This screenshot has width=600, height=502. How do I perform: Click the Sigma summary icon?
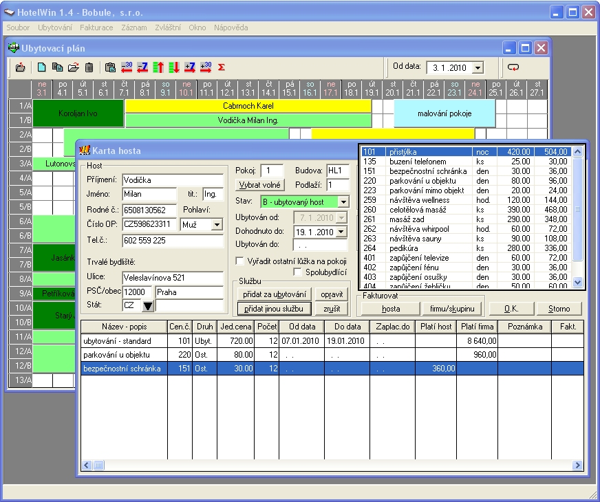[x=222, y=67]
